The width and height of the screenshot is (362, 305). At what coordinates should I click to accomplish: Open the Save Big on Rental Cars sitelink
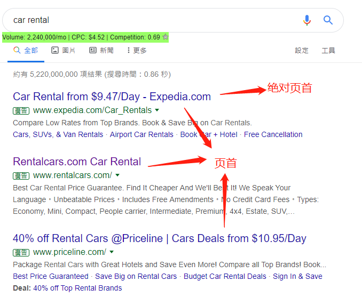[x=136, y=276]
